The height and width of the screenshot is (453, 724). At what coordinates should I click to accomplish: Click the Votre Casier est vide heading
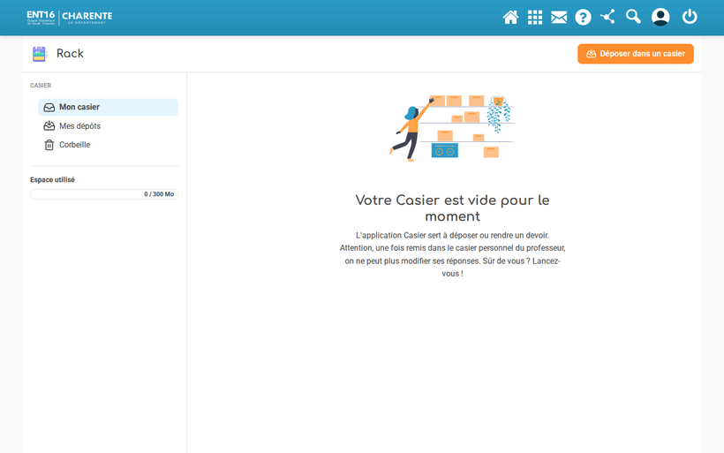(x=452, y=208)
